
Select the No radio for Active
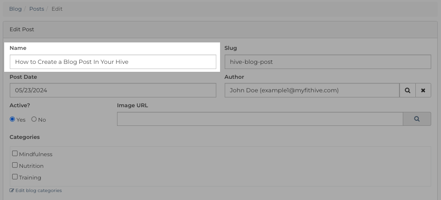click(34, 119)
